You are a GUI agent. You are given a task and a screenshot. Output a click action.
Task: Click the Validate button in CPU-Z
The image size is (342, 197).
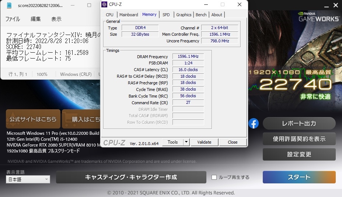click(204, 142)
